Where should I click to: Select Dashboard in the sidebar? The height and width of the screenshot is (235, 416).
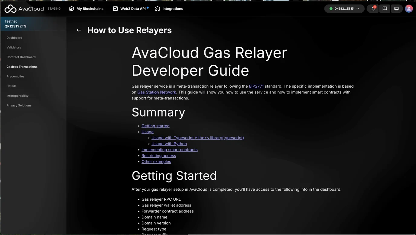pos(15,38)
